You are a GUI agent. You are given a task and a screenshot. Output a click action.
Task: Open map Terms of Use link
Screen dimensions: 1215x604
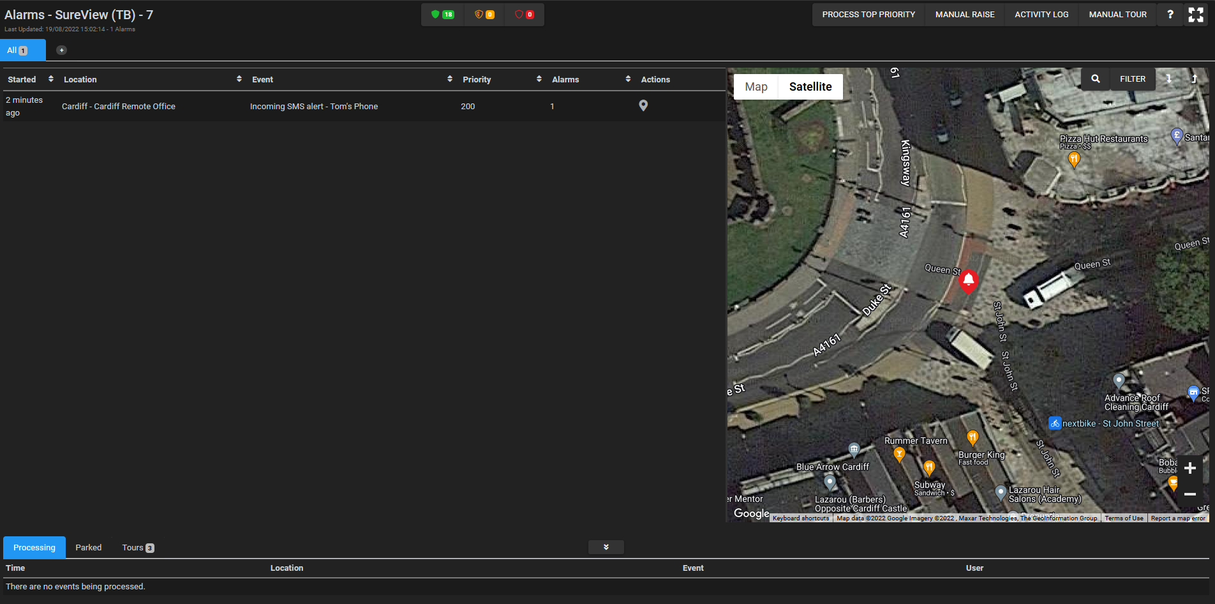(x=1124, y=518)
